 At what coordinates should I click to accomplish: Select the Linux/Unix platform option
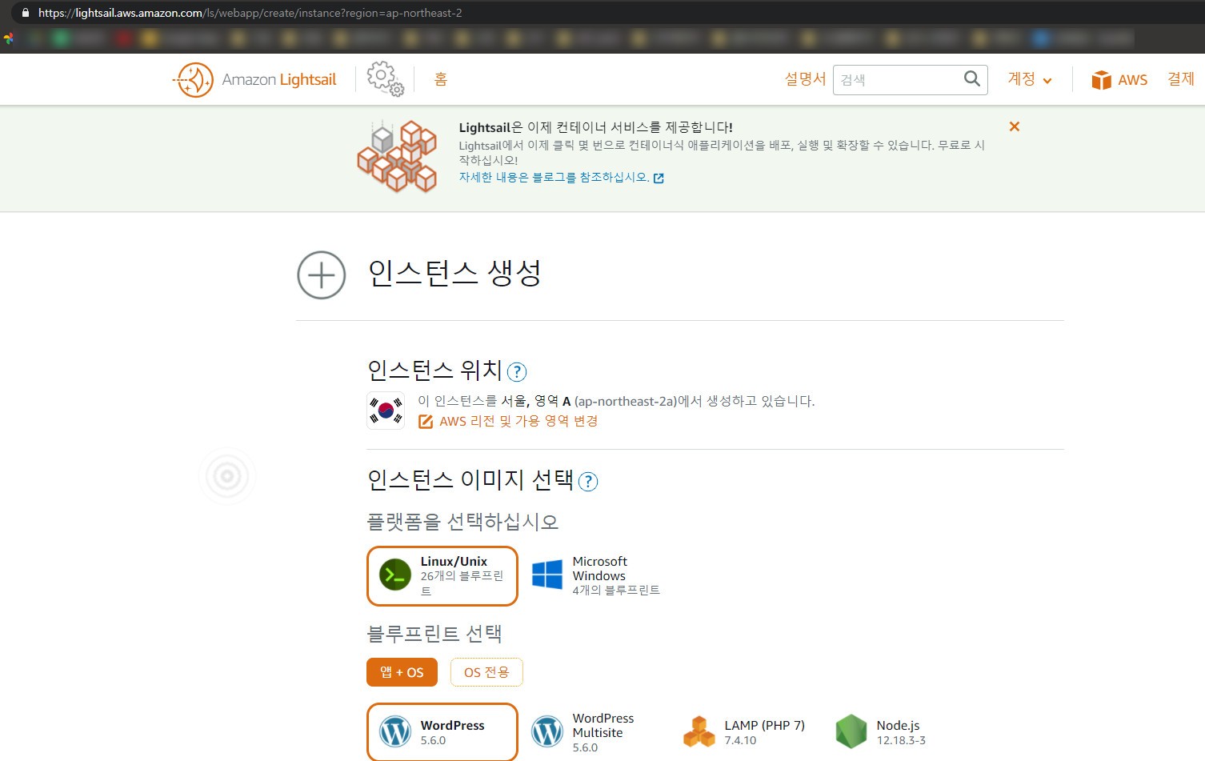tap(442, 576)
